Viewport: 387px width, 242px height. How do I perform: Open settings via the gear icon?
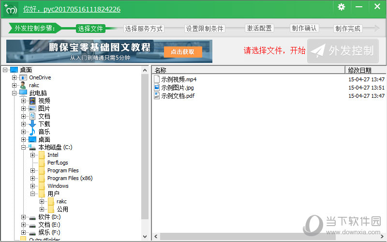(x=341, y=7)
